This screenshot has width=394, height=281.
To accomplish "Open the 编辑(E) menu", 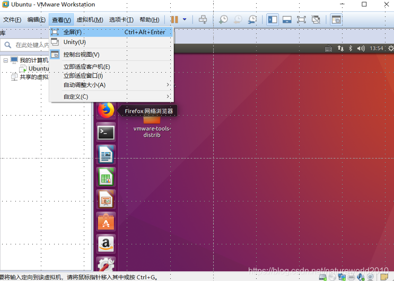I will pyautogui.click(x=37, y=20).
